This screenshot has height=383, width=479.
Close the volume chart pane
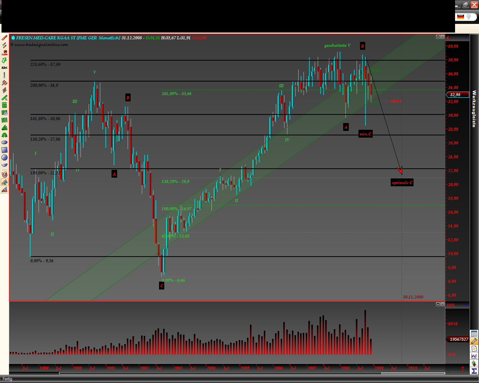pos(443,304)
